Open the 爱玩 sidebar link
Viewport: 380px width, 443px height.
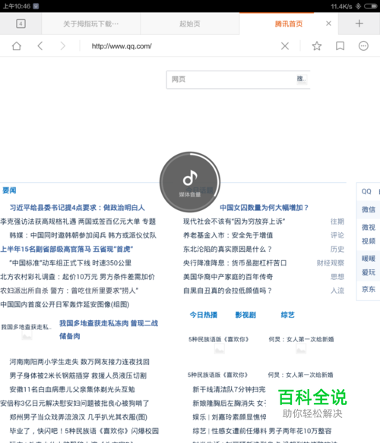click(368, 272)
